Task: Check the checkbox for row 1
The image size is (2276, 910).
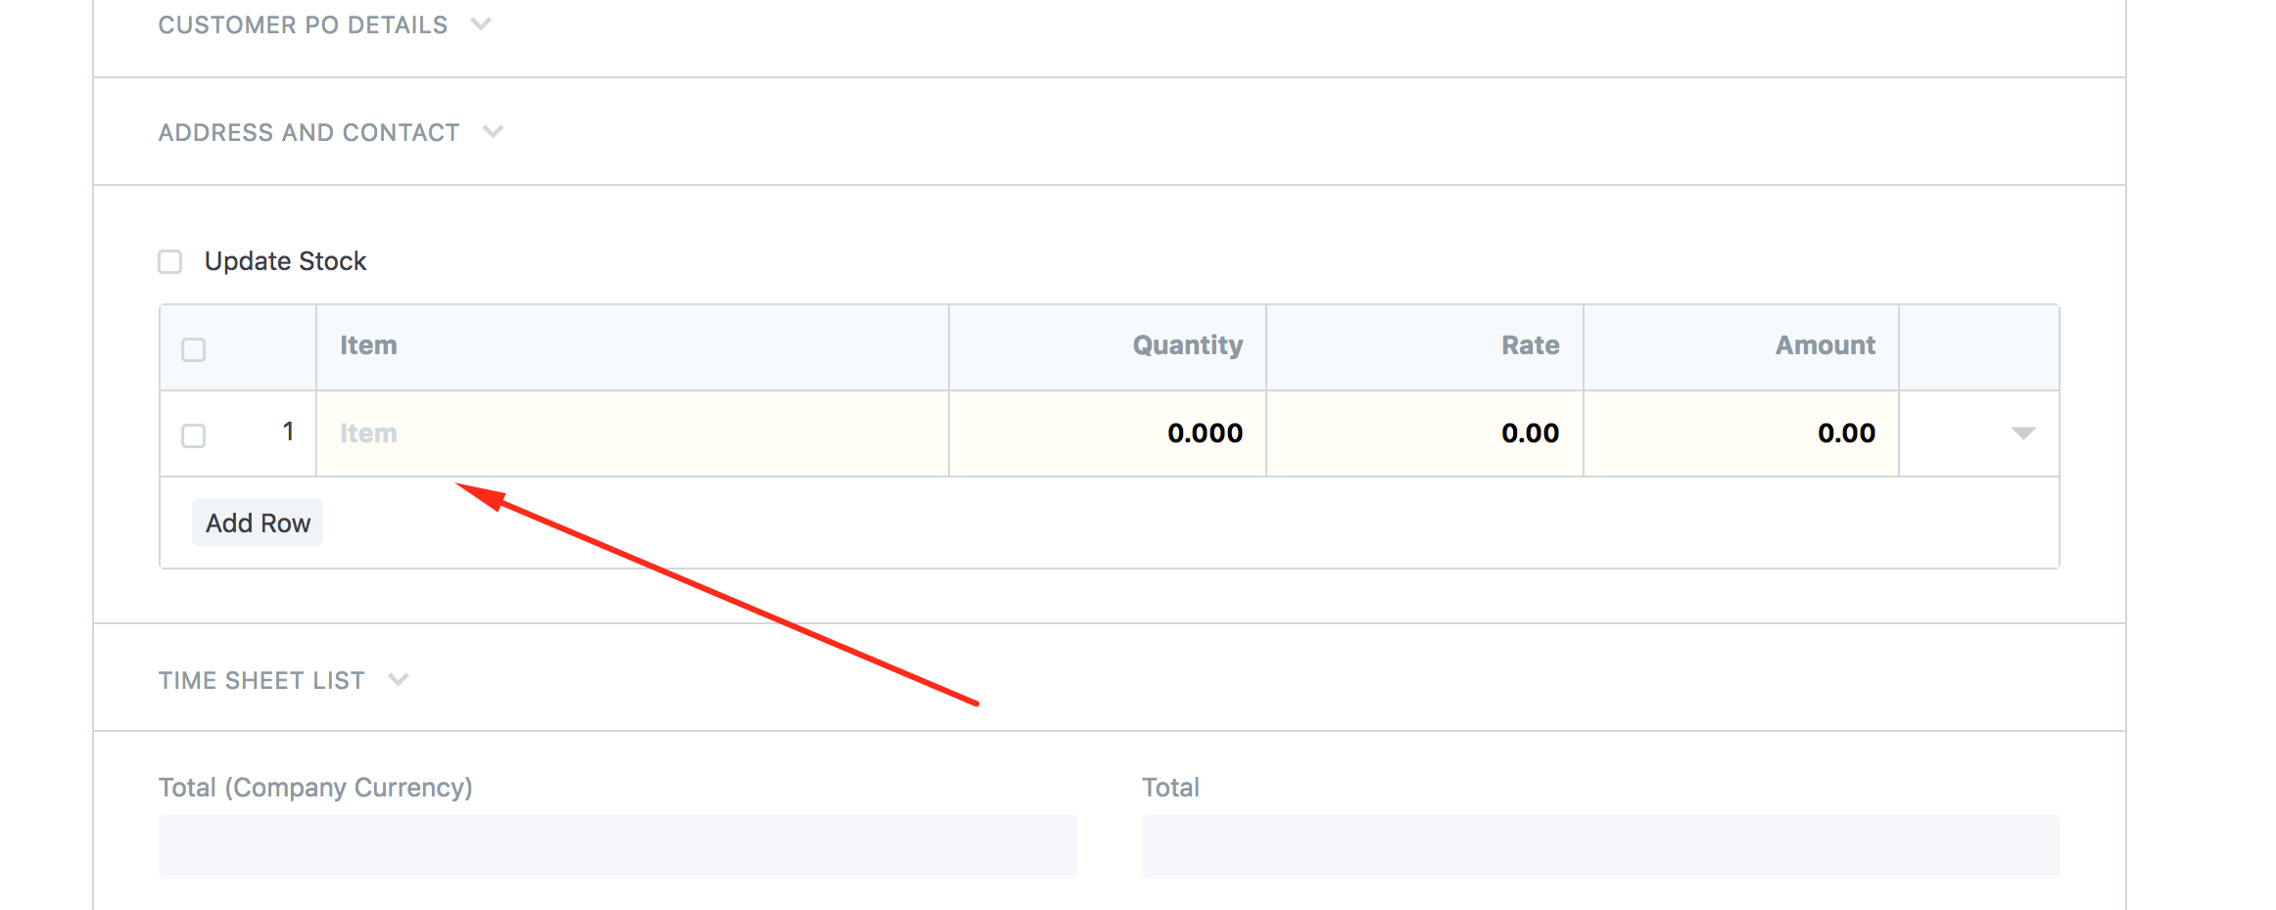Action: [192, 433]
